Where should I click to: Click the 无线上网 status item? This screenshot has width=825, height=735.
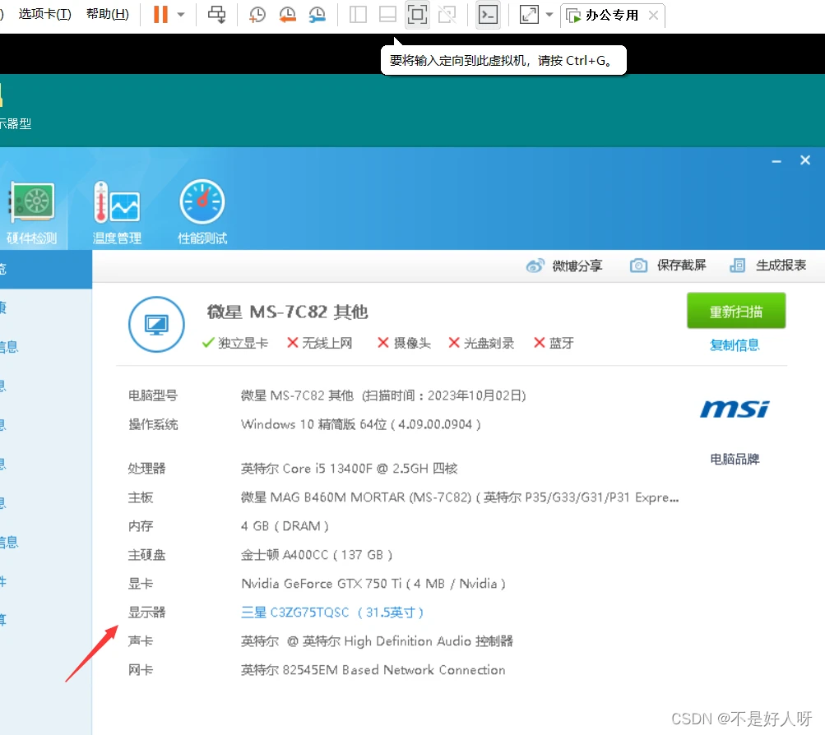tap(319, 344)
